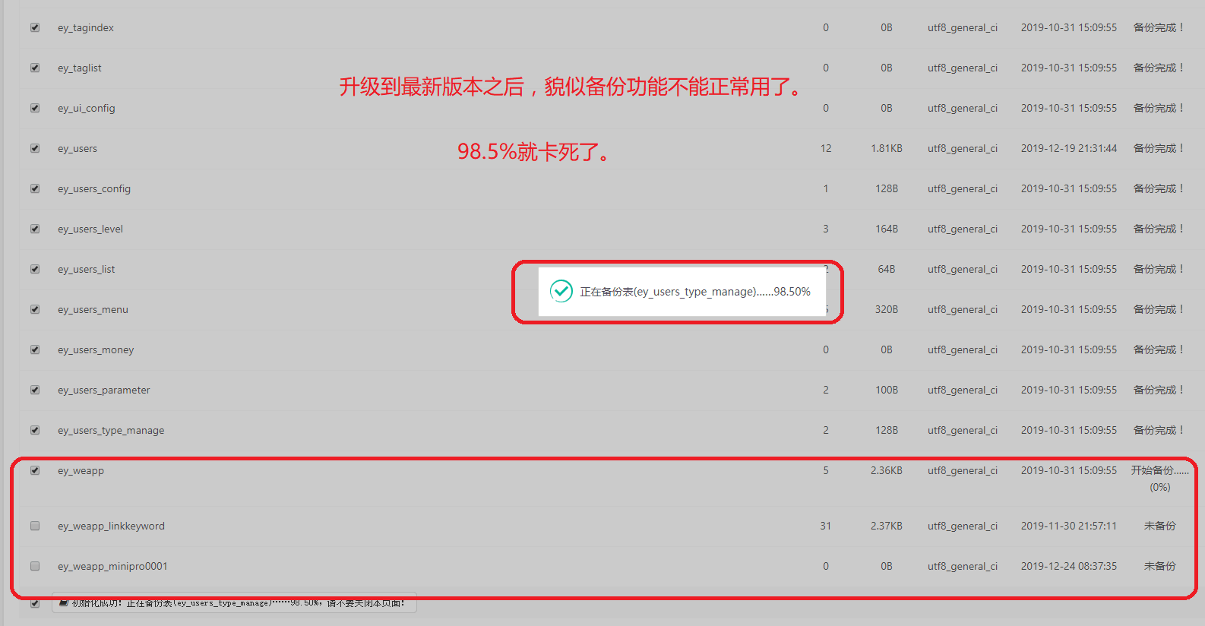Click utf8_general_ci in the ey_weapp row
This screenshot has width=1205, height=626.
tap(963, 470)
